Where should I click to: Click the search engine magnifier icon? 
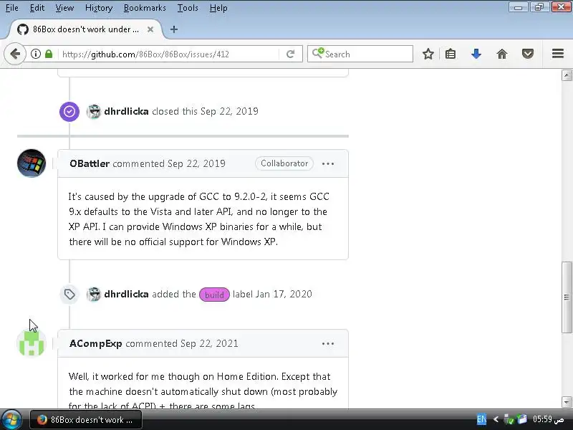(x=317, y=53)
